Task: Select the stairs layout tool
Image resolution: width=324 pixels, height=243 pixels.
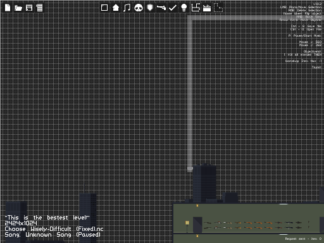Action: click(x=196, y=8)
